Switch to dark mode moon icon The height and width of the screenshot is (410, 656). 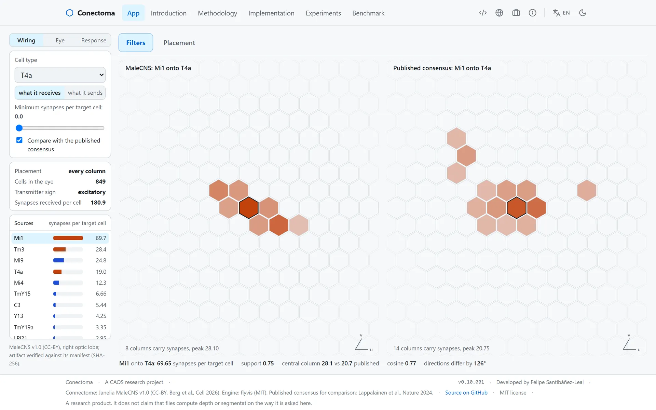(x=583, y=13)
